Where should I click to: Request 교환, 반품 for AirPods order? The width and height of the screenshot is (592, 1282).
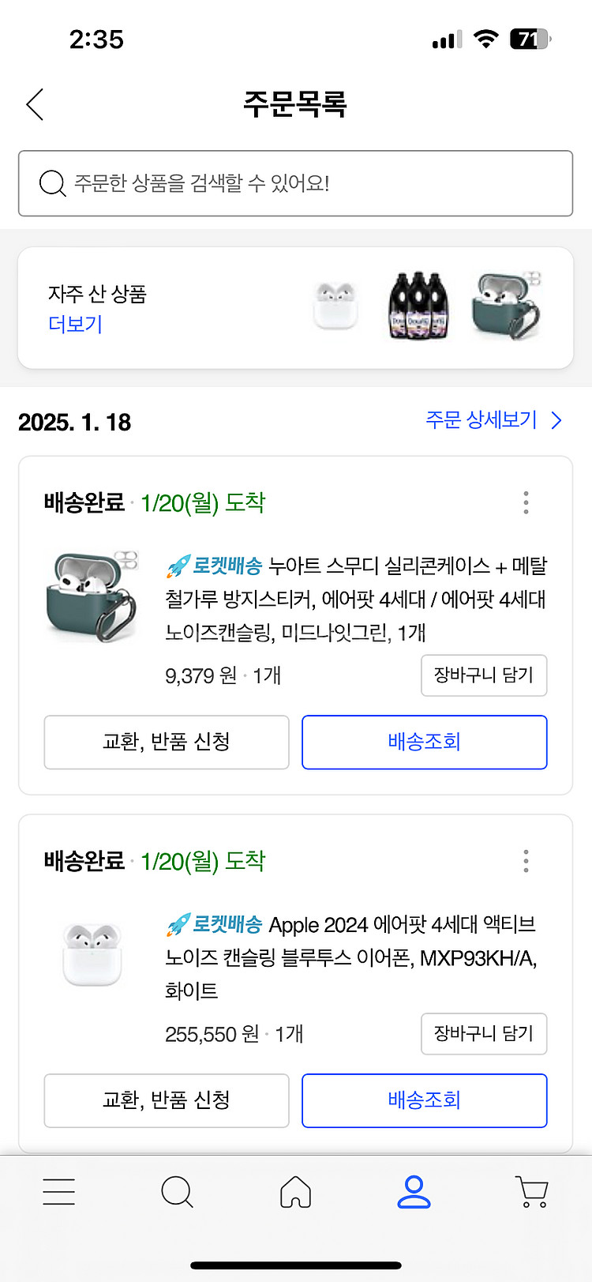coord(167,1100)
